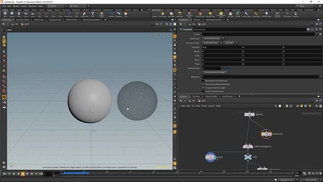Select the L-System shelf tool

click(x=111, y=14)
